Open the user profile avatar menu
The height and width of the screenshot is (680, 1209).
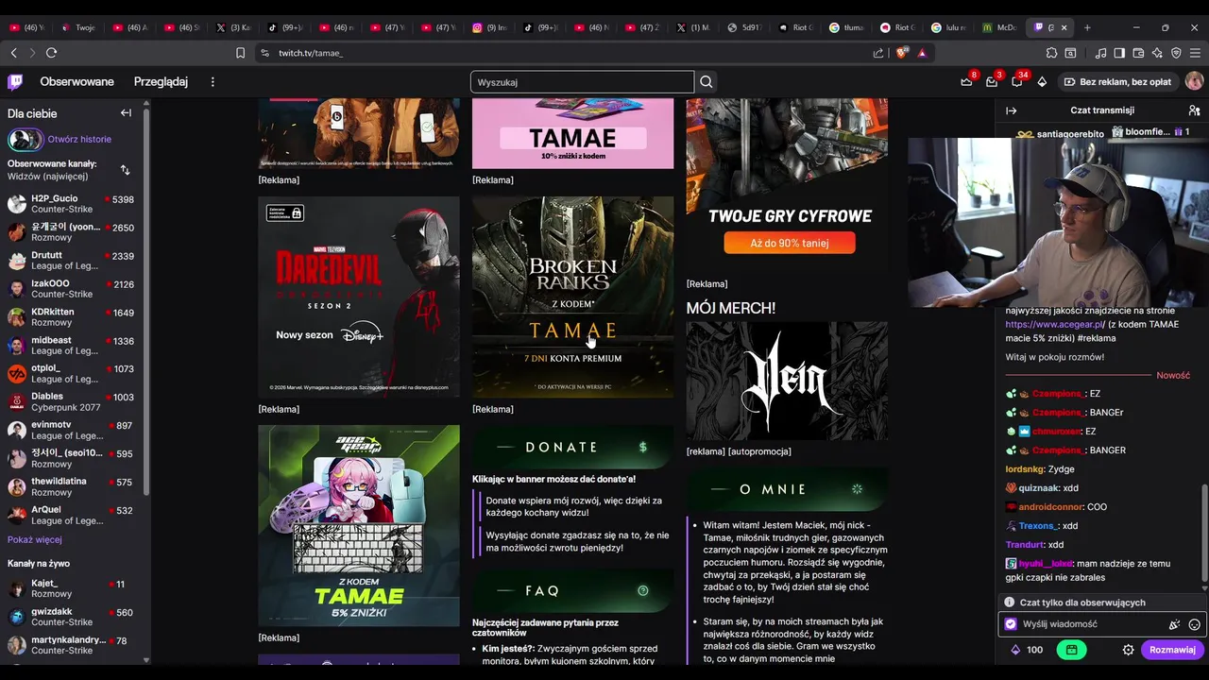pyautogui.click(x=1194, y=82)
